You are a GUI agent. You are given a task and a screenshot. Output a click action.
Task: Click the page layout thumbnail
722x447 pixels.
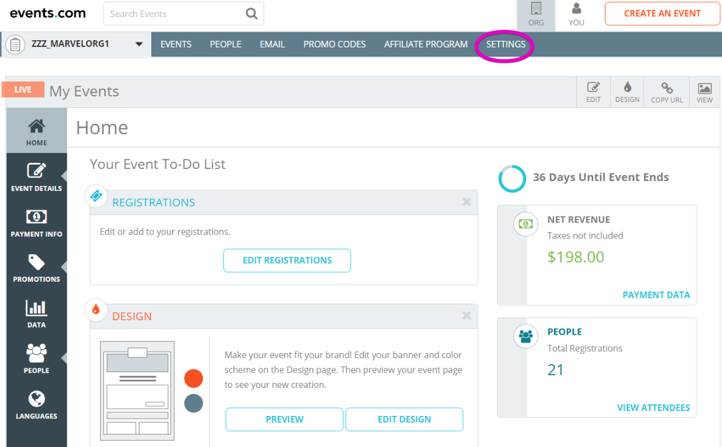point(137,391)
